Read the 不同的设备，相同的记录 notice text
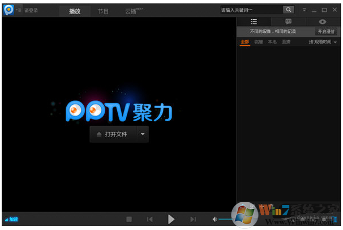 click(x=273, y=32)
